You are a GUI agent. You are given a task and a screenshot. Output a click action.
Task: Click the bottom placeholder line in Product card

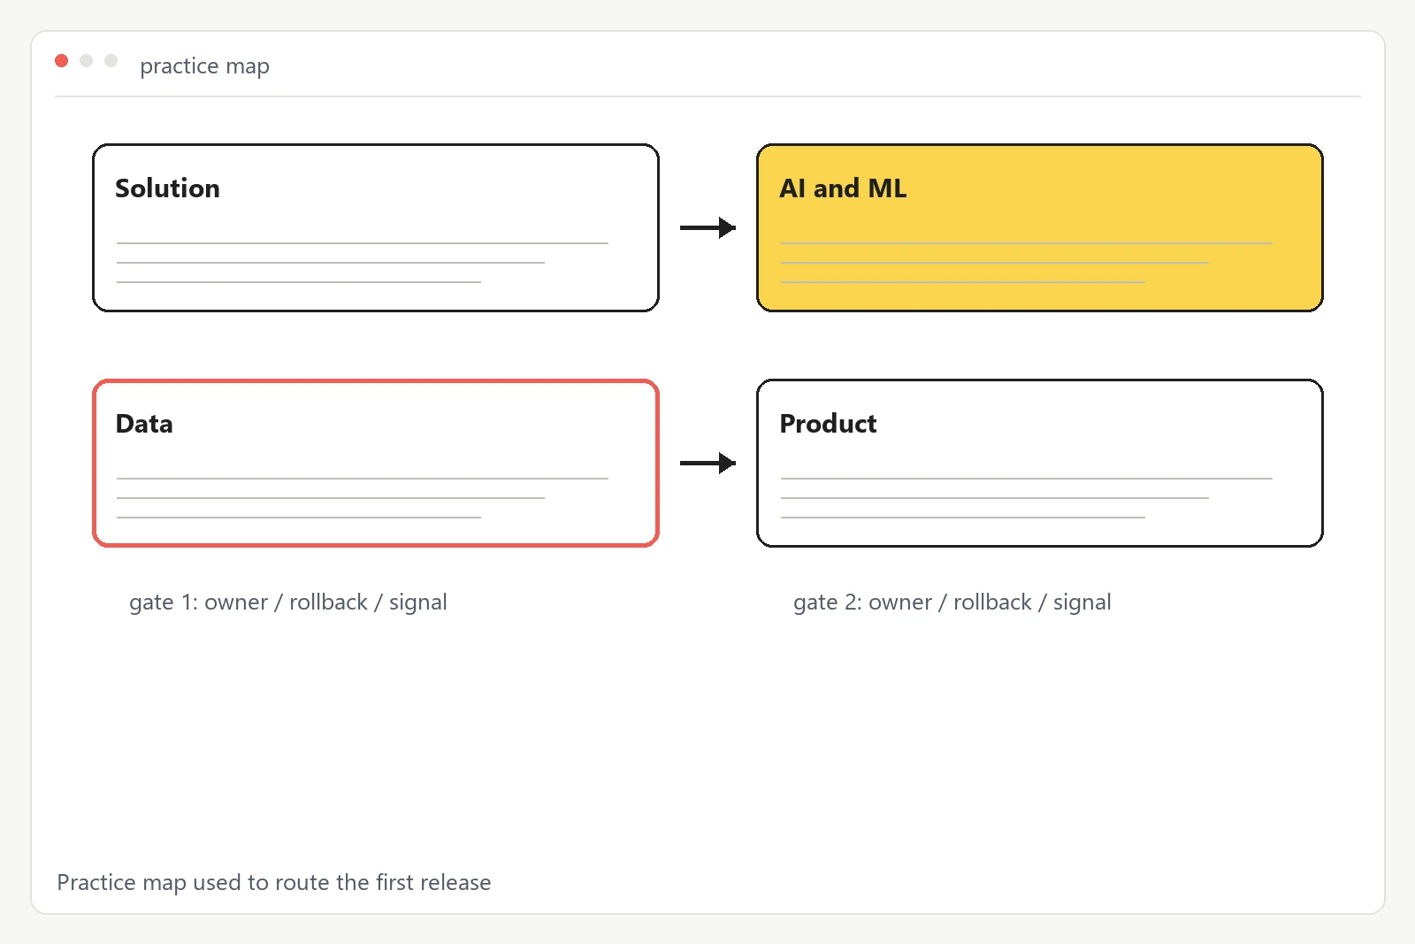(x=963, y=518)
